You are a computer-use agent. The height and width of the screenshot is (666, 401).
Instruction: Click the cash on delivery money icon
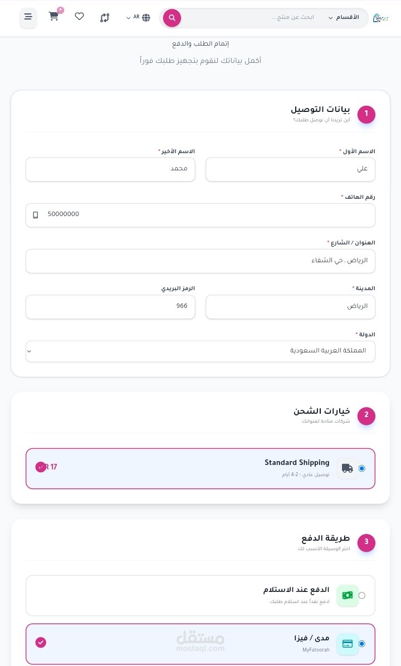pyautogui.click(x=348, y=595)
